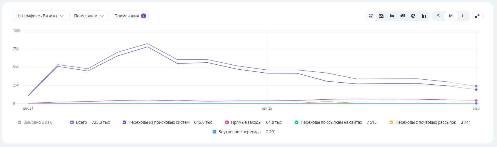
Task: Set chart size to S
Action: 438,16
